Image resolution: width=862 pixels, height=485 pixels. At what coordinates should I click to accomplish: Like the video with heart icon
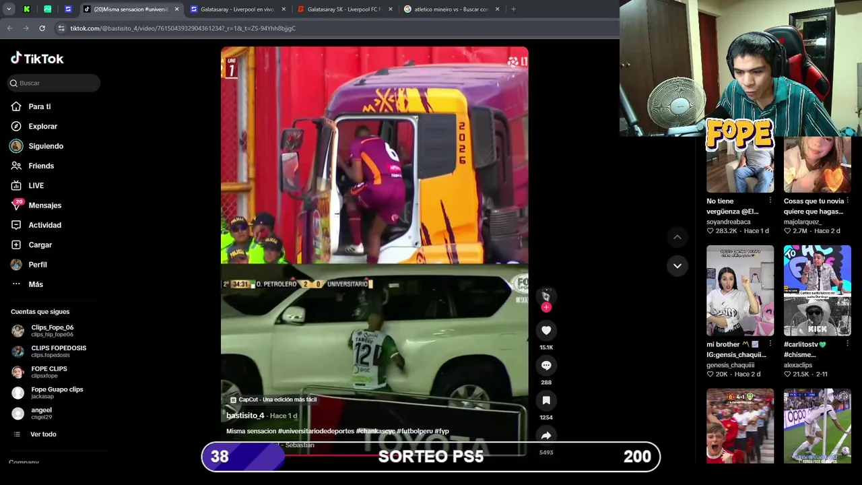pos(546,330)
